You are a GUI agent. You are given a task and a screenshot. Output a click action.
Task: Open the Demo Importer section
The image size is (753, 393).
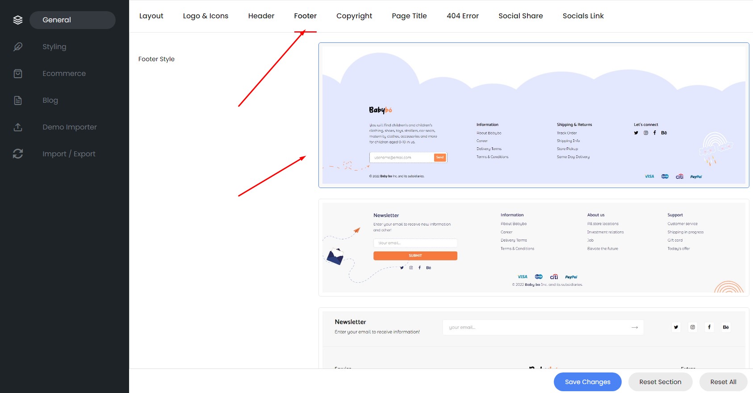pos(70,127)
